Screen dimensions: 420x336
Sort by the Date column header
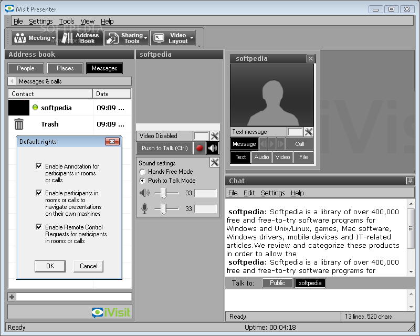(112, 94)
